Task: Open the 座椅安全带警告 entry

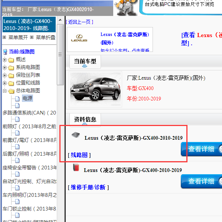Action: tap(29, 168)
